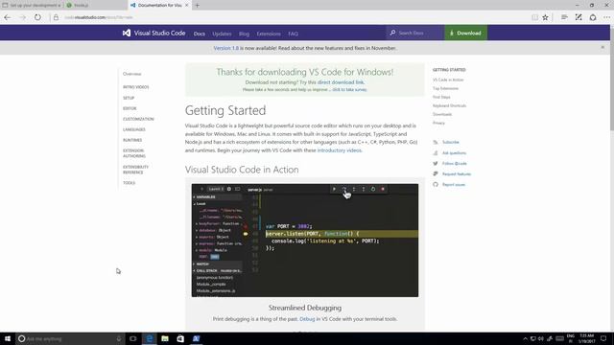Open the Edge more options ellipsis menu
Image resolution: width=614 pixels, height=345 pixels.
606,17
